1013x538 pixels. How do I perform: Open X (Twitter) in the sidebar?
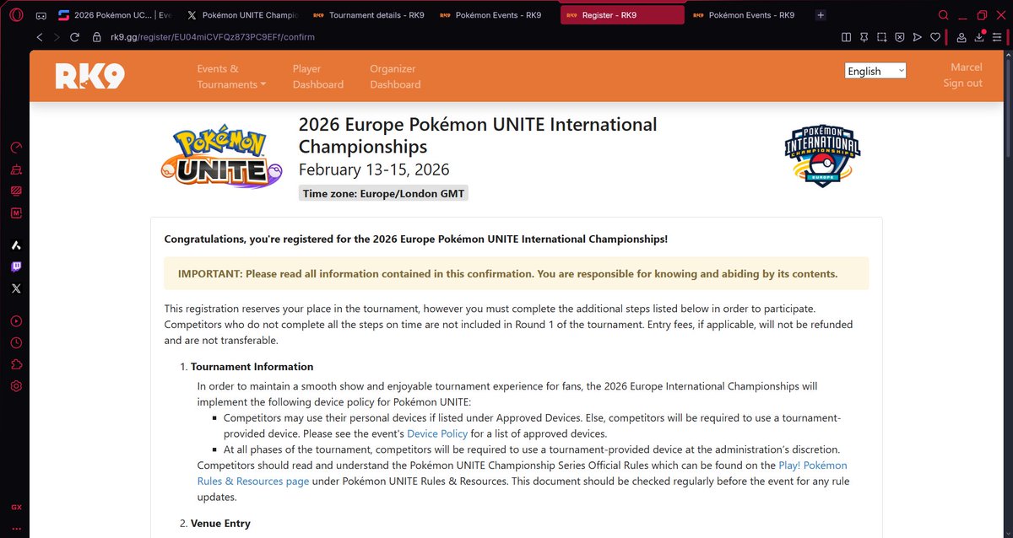tap(15, 288)
